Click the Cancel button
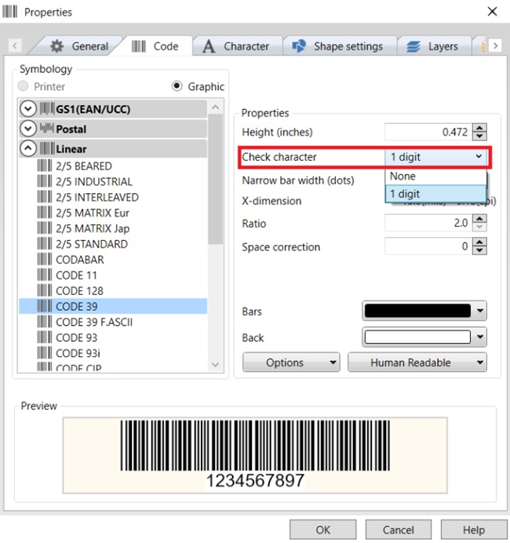 click(398, 530)
